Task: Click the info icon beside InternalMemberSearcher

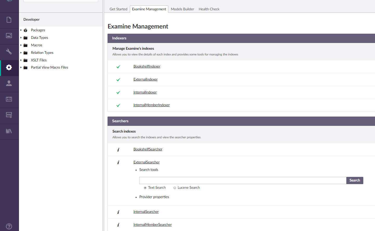Action: (118, 225)
